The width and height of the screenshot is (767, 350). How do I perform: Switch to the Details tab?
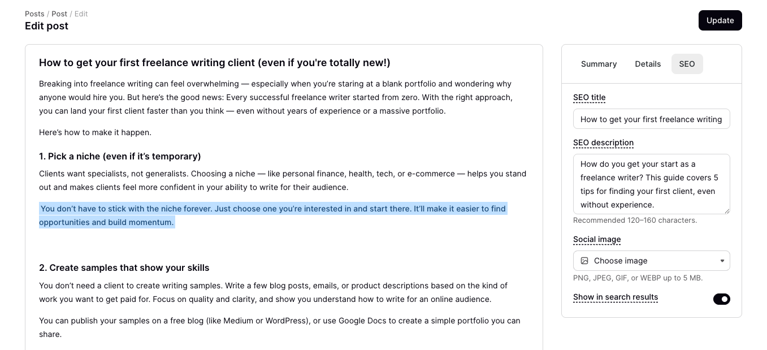coord(648,64)
